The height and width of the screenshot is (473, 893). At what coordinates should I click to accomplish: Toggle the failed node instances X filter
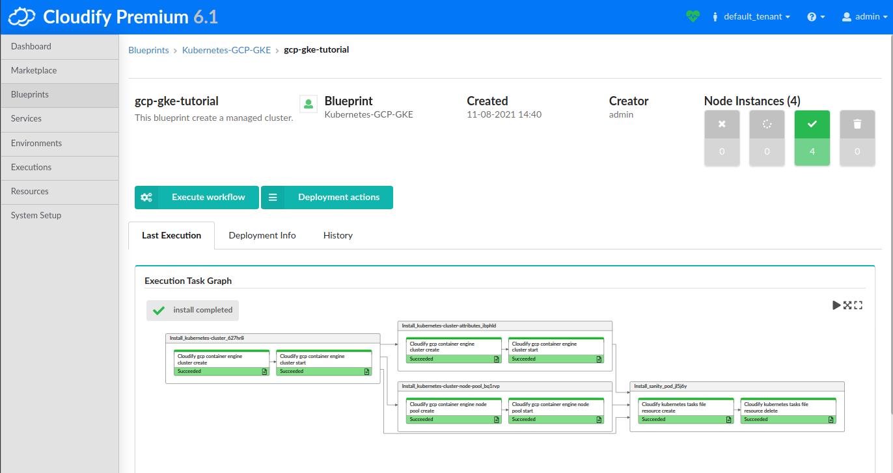(722, 124)
